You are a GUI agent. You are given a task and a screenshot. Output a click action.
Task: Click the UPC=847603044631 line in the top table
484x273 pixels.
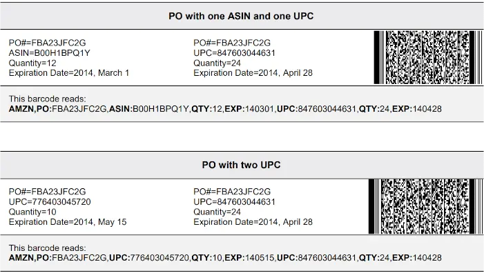point(234,53)
